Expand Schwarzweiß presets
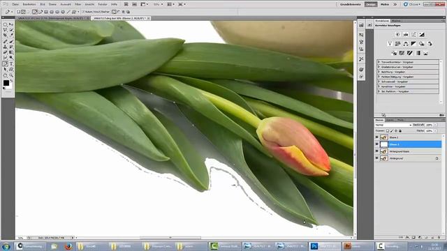 (x=379, y=82)
